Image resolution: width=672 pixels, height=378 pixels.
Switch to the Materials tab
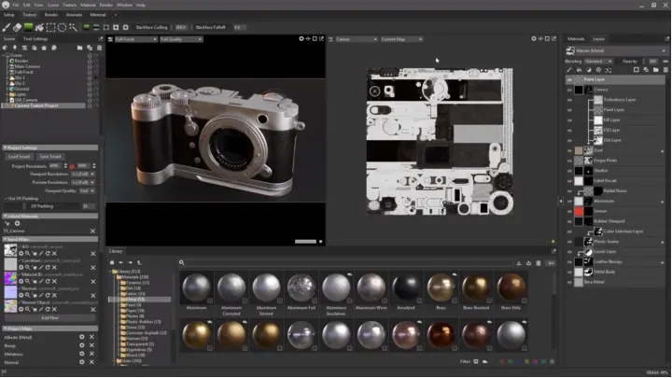[x=577, y=39]
